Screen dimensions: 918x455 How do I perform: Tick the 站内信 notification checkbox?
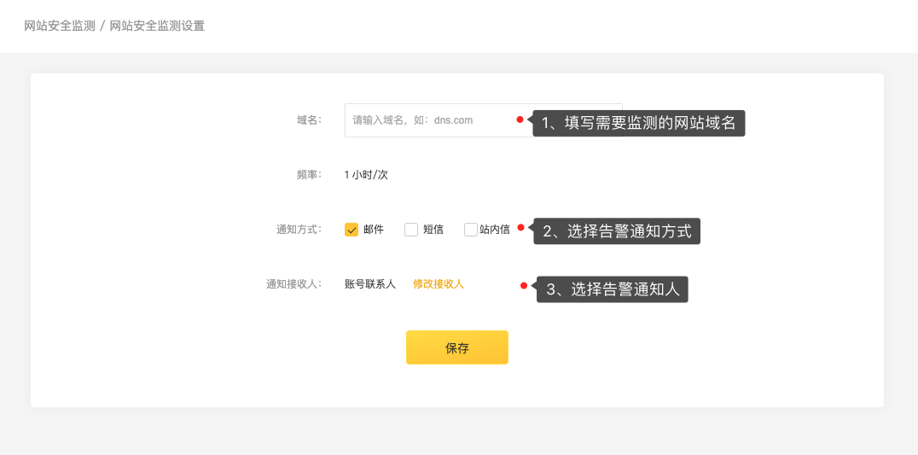471,230
